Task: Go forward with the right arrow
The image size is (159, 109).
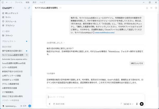Action: (x=11, y=2)
